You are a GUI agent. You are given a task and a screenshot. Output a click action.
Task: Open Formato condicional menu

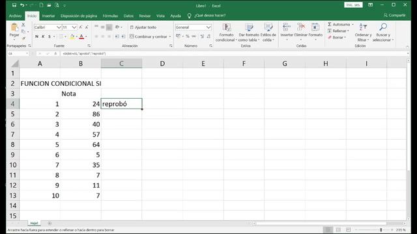pos(226,32)
